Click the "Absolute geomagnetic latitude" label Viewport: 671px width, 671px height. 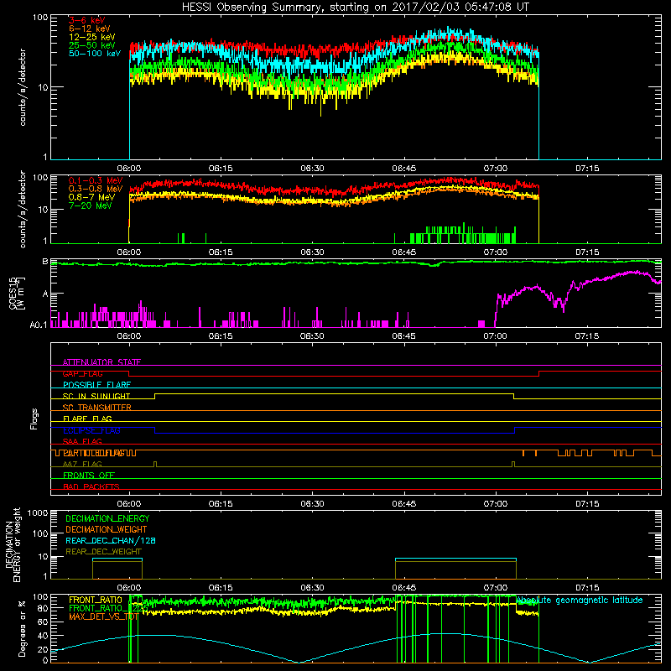click(580, 601)
